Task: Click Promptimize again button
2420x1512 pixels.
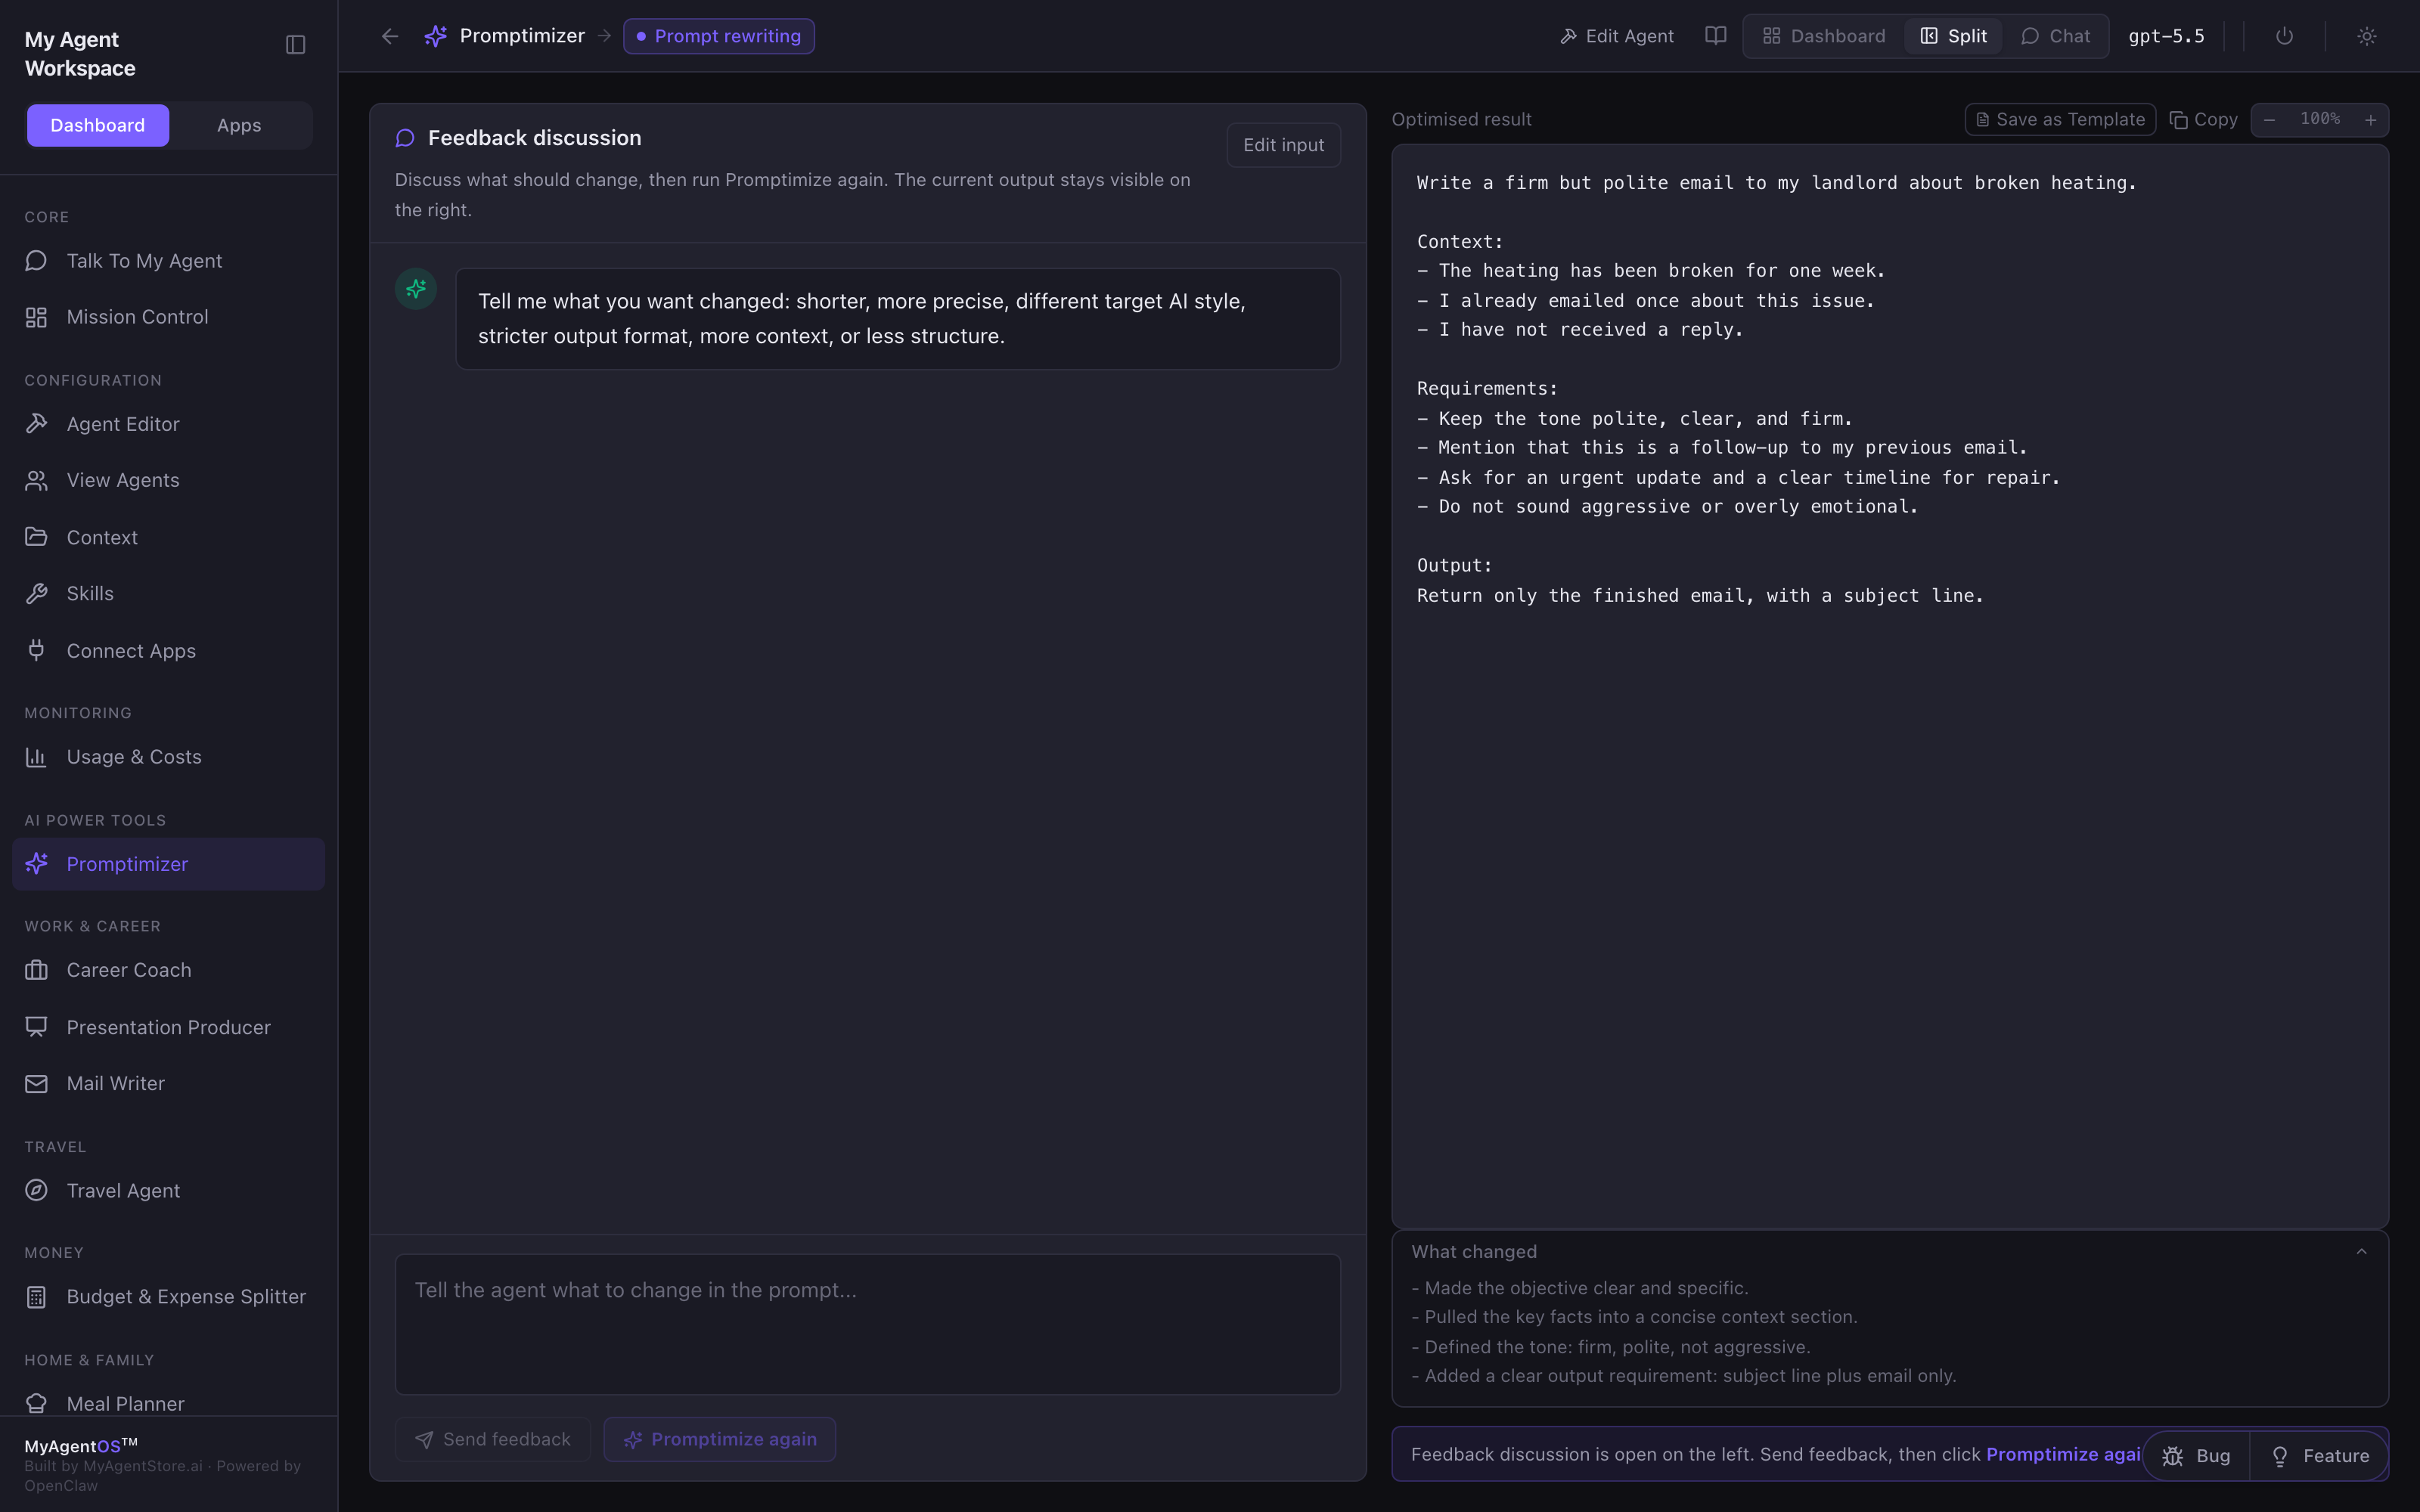Action: click(719, 1439)
